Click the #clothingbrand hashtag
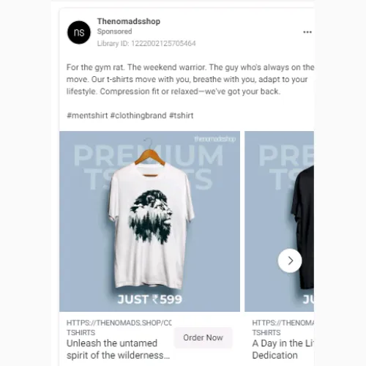The width and height of the screenshot is (366, 366). click(138, 116)
